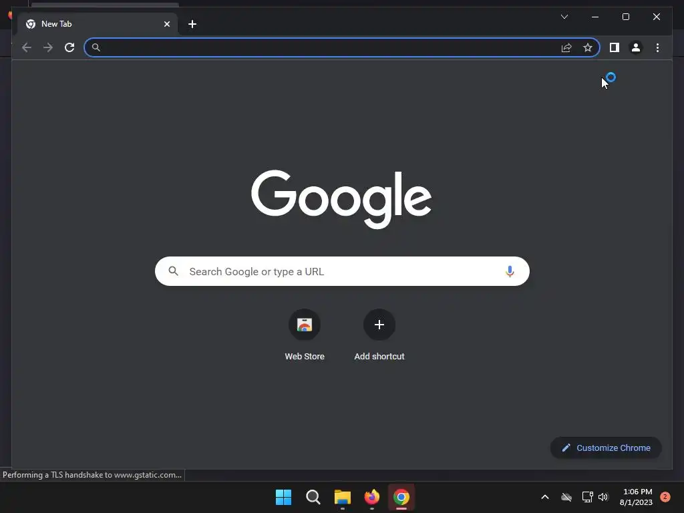Open Customize Chrome
Image resolution: width=684 pixels, height=513 pixels.
[x=606, y=448]
